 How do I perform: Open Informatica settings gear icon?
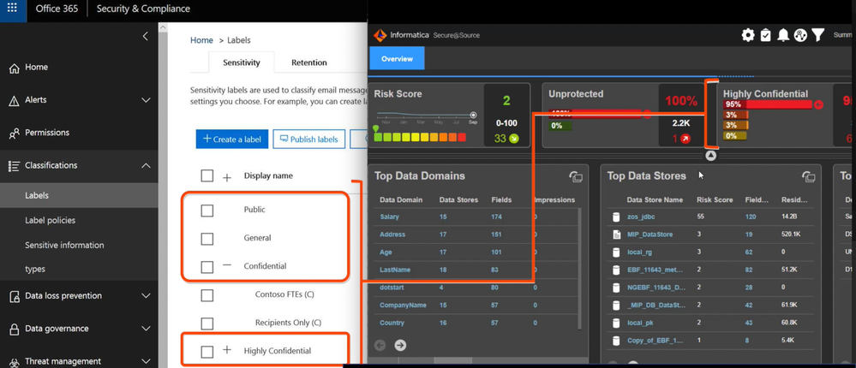click(748, 35)
